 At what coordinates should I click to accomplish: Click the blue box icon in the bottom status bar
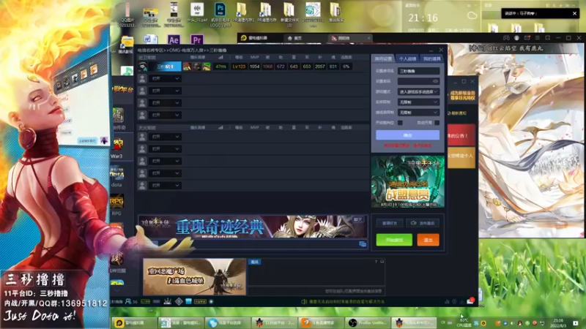tap(188, 301)
